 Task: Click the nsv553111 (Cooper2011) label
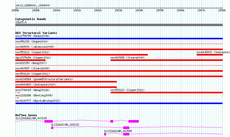(33, 52)
